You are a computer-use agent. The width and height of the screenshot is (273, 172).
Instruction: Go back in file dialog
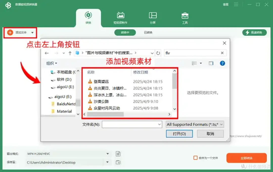pos(47,53)
